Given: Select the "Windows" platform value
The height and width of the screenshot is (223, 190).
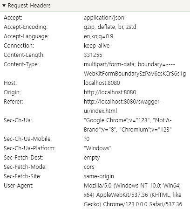Looking at the screenshot, I should [x=97, y=148].
